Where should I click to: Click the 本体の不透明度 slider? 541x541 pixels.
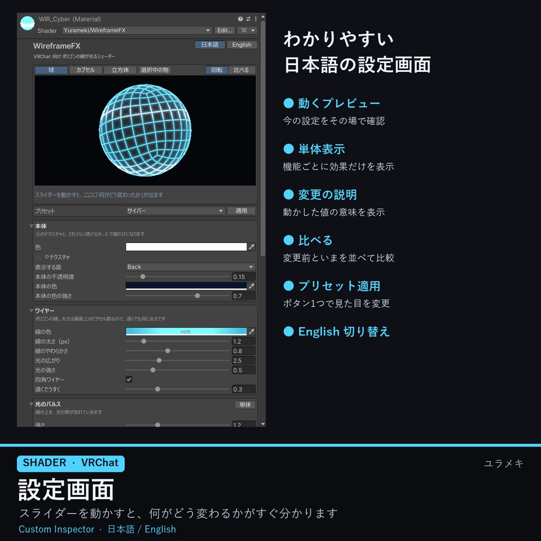tap(178, 277)
